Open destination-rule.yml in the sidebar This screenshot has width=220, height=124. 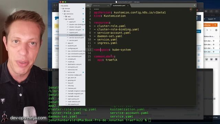(x=75, y=64)
